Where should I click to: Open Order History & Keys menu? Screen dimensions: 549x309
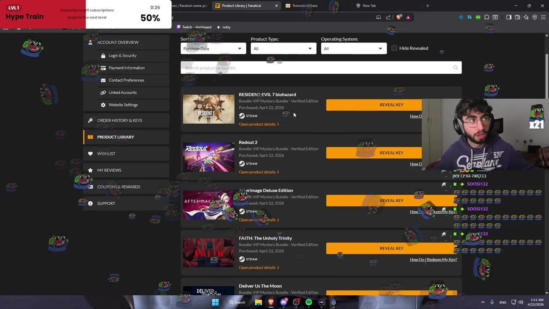(126, 121)
